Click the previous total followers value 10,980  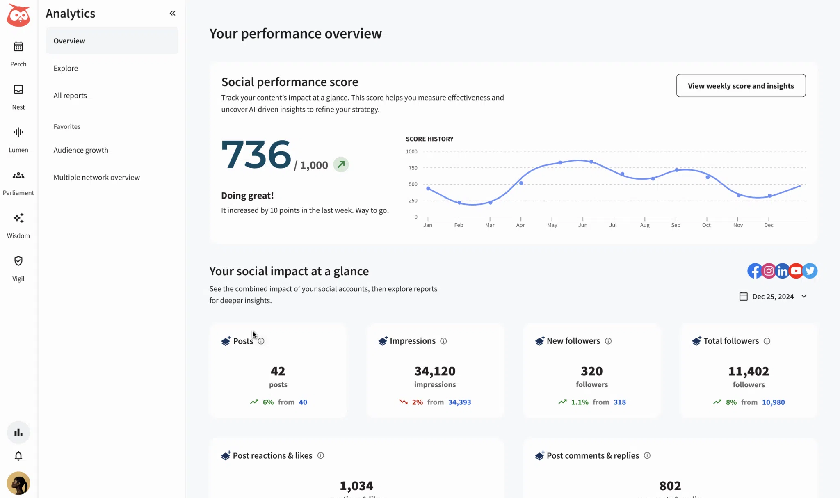tap(773, 402)
